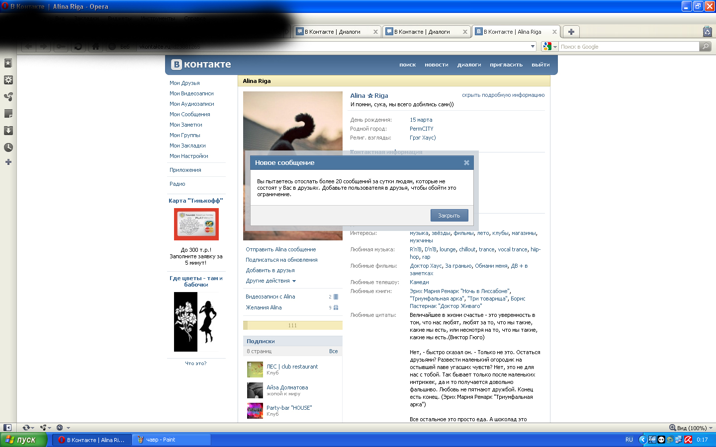
Task: Click the magnifier search button in Google field
Action: 705,46
